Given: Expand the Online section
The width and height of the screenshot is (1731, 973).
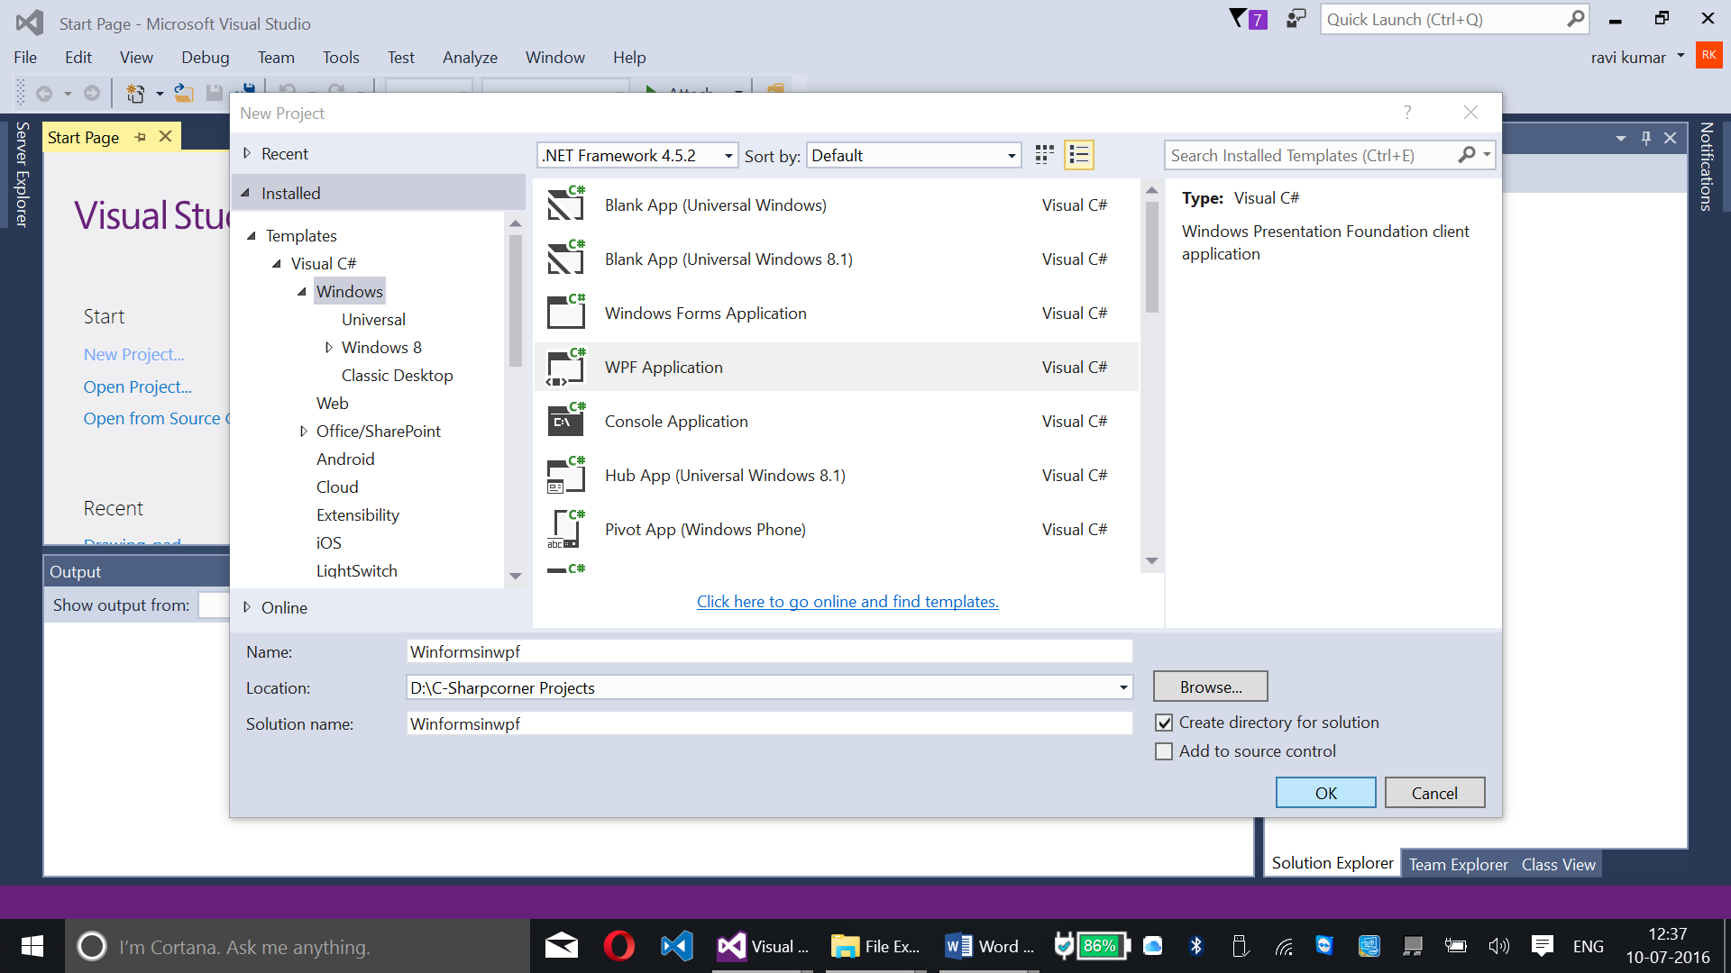Looking at the screenshot, I should [246, 607].
